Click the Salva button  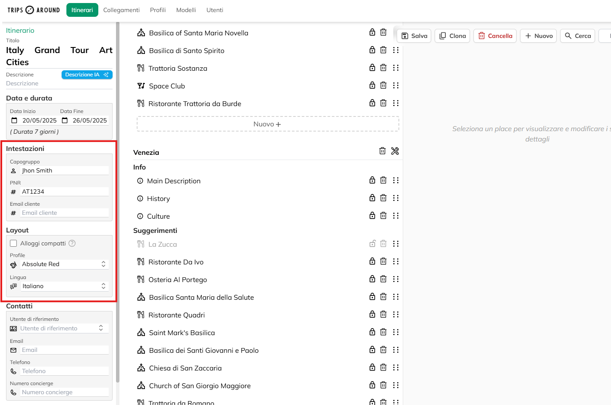(x=414, y=36)
